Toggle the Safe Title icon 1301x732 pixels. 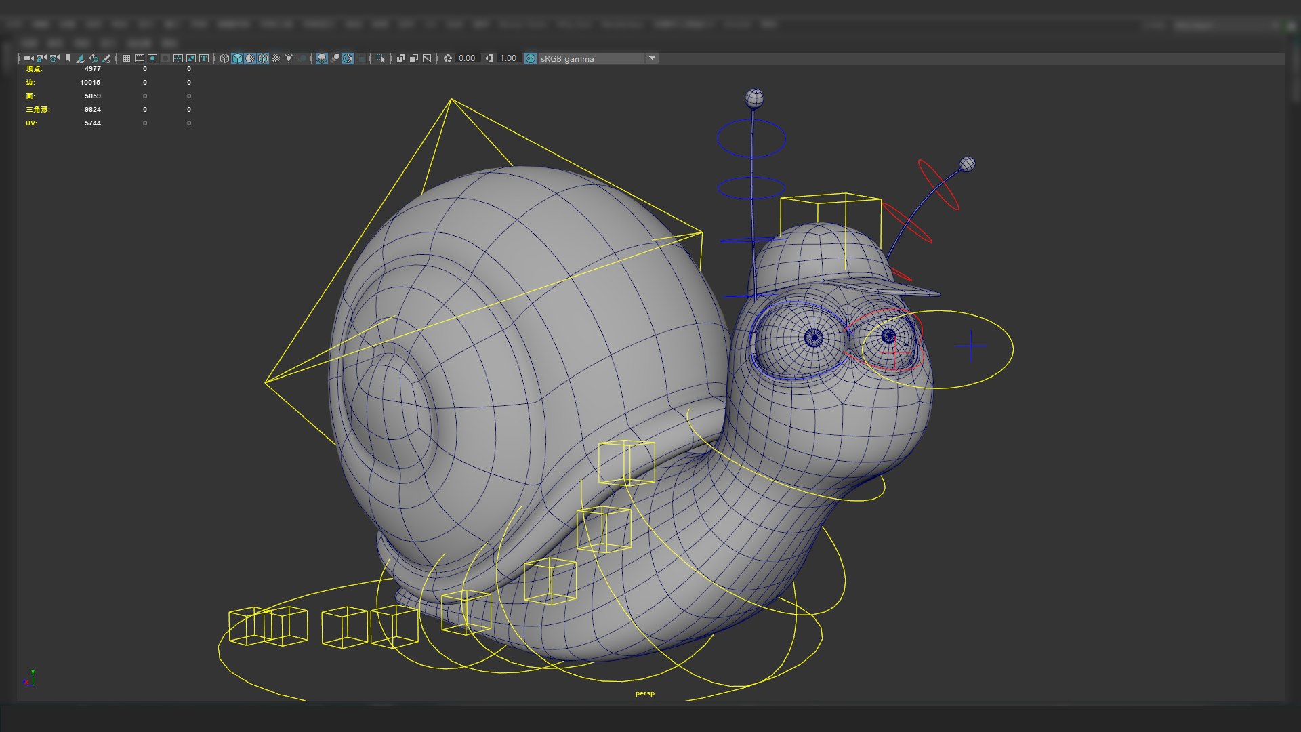pyautogui.click(x=204, y=58)
